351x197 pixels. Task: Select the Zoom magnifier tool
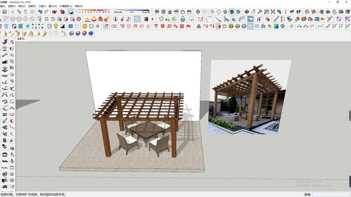(260, 11)
